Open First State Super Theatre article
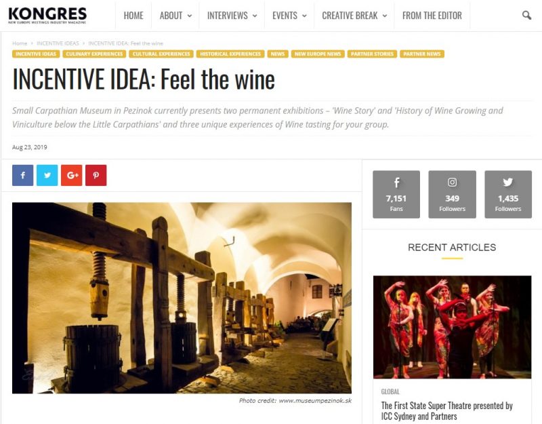This screenshot has height=424, width=542. pyautogui.click(x=446, y=410)
